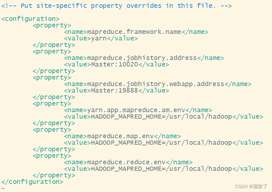Select the Master:10020 value
This screenshot has width=272, height=192.
coord(115,65)
